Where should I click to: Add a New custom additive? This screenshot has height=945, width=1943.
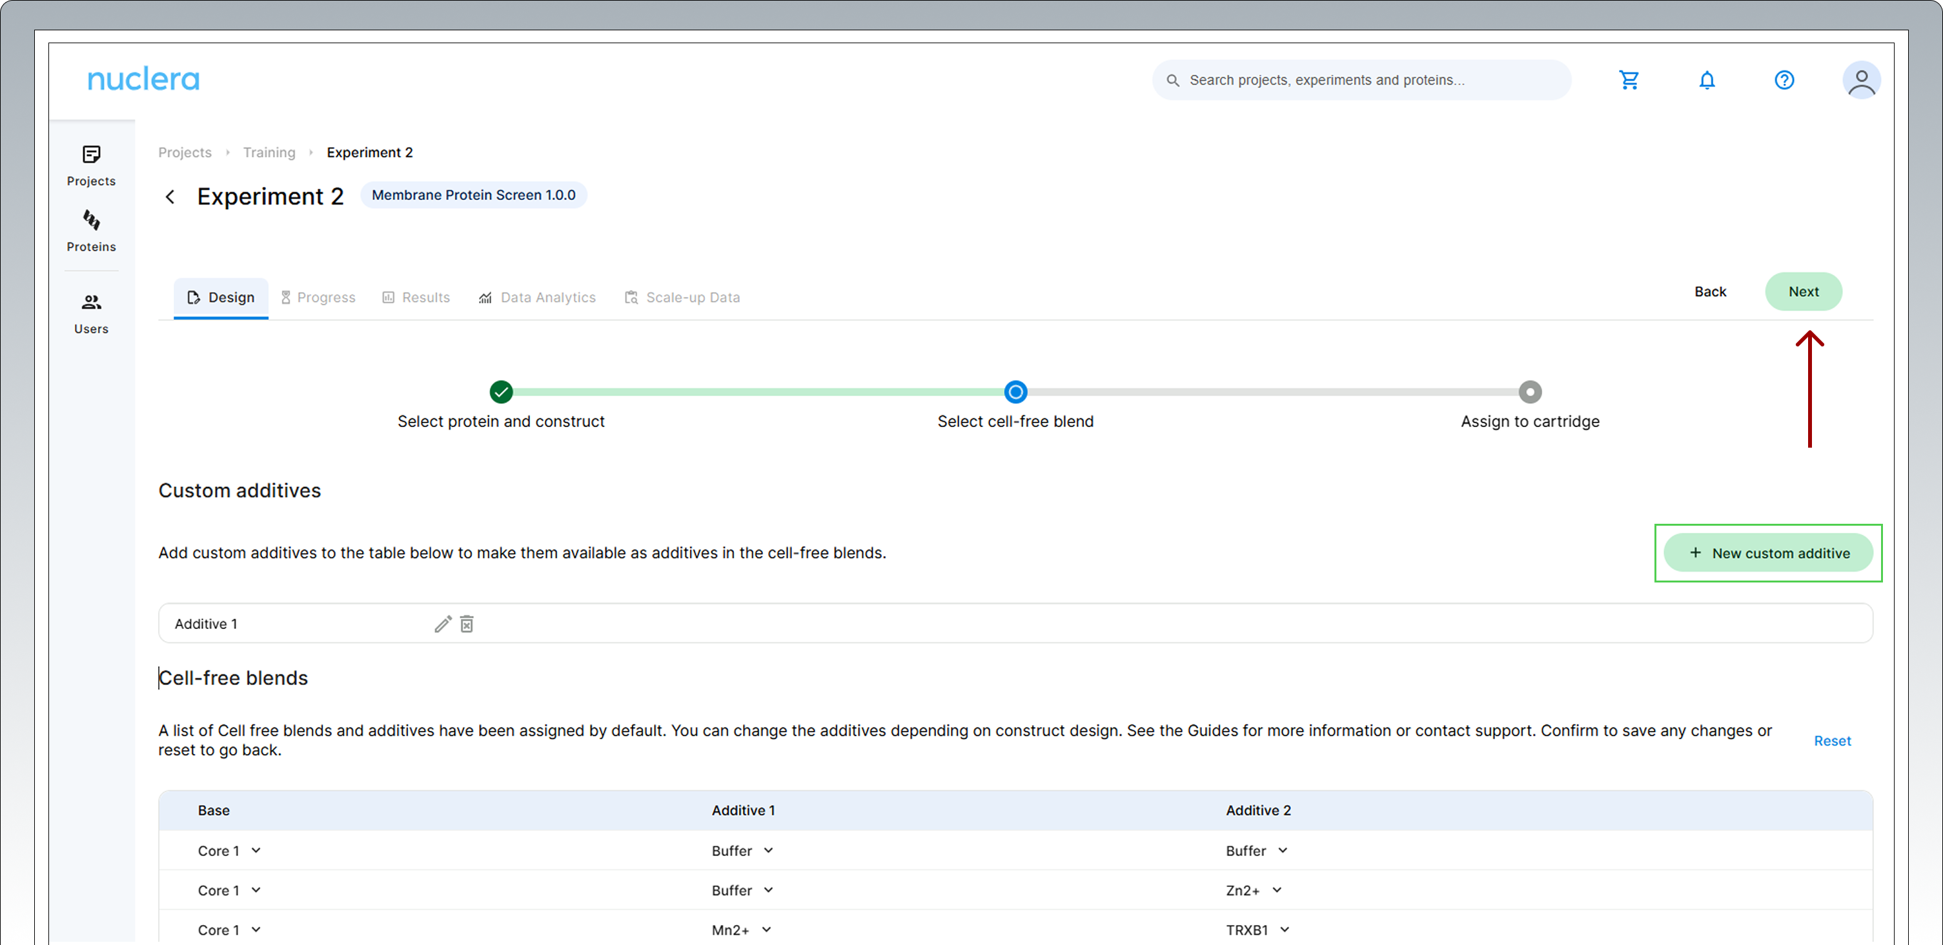pos(1768,553)
